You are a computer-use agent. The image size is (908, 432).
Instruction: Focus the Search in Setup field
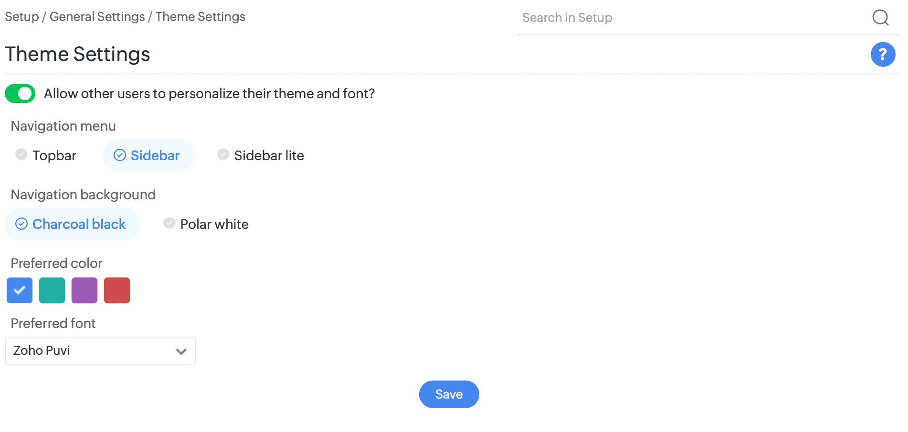(x=692, y=18)
